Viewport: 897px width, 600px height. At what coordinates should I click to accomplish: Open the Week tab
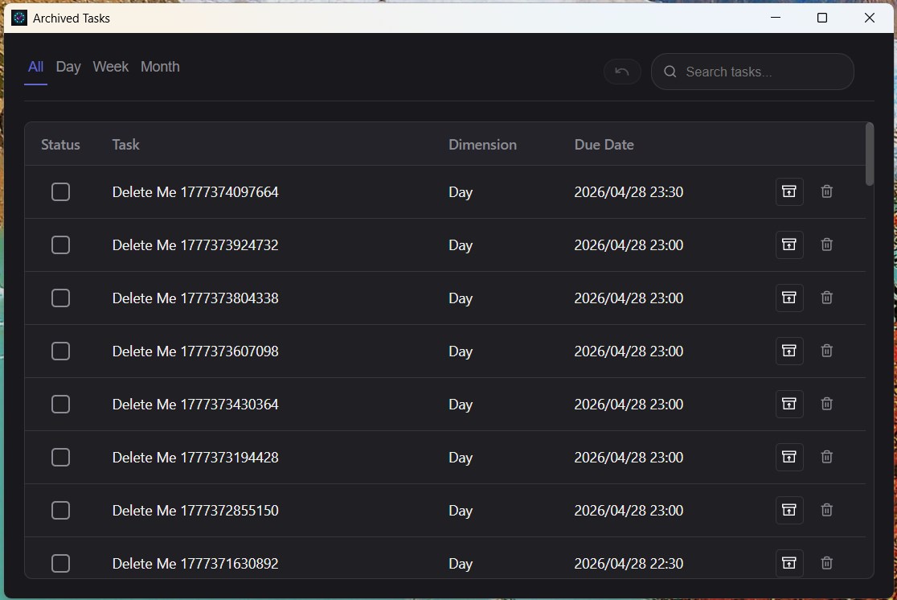[110, 67]
